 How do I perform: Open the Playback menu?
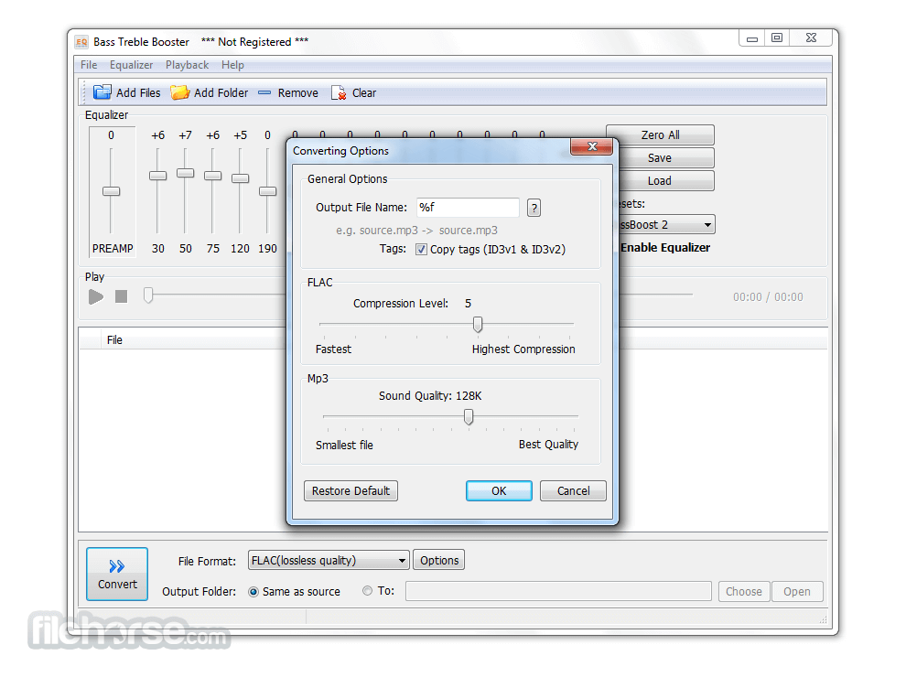188,65
